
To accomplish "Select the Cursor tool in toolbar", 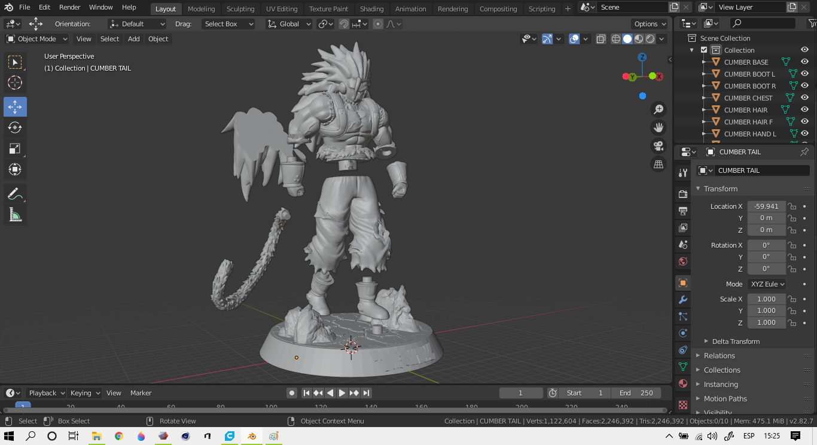I will pyautogui.click(x=15, y=83).
